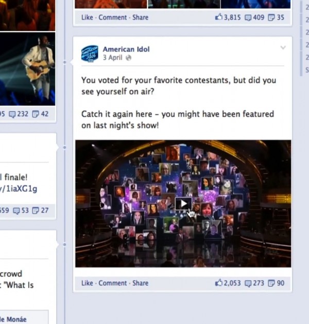Open the comments icon showing 409
The width and height of the screenshot is (309, 324).
248,17
